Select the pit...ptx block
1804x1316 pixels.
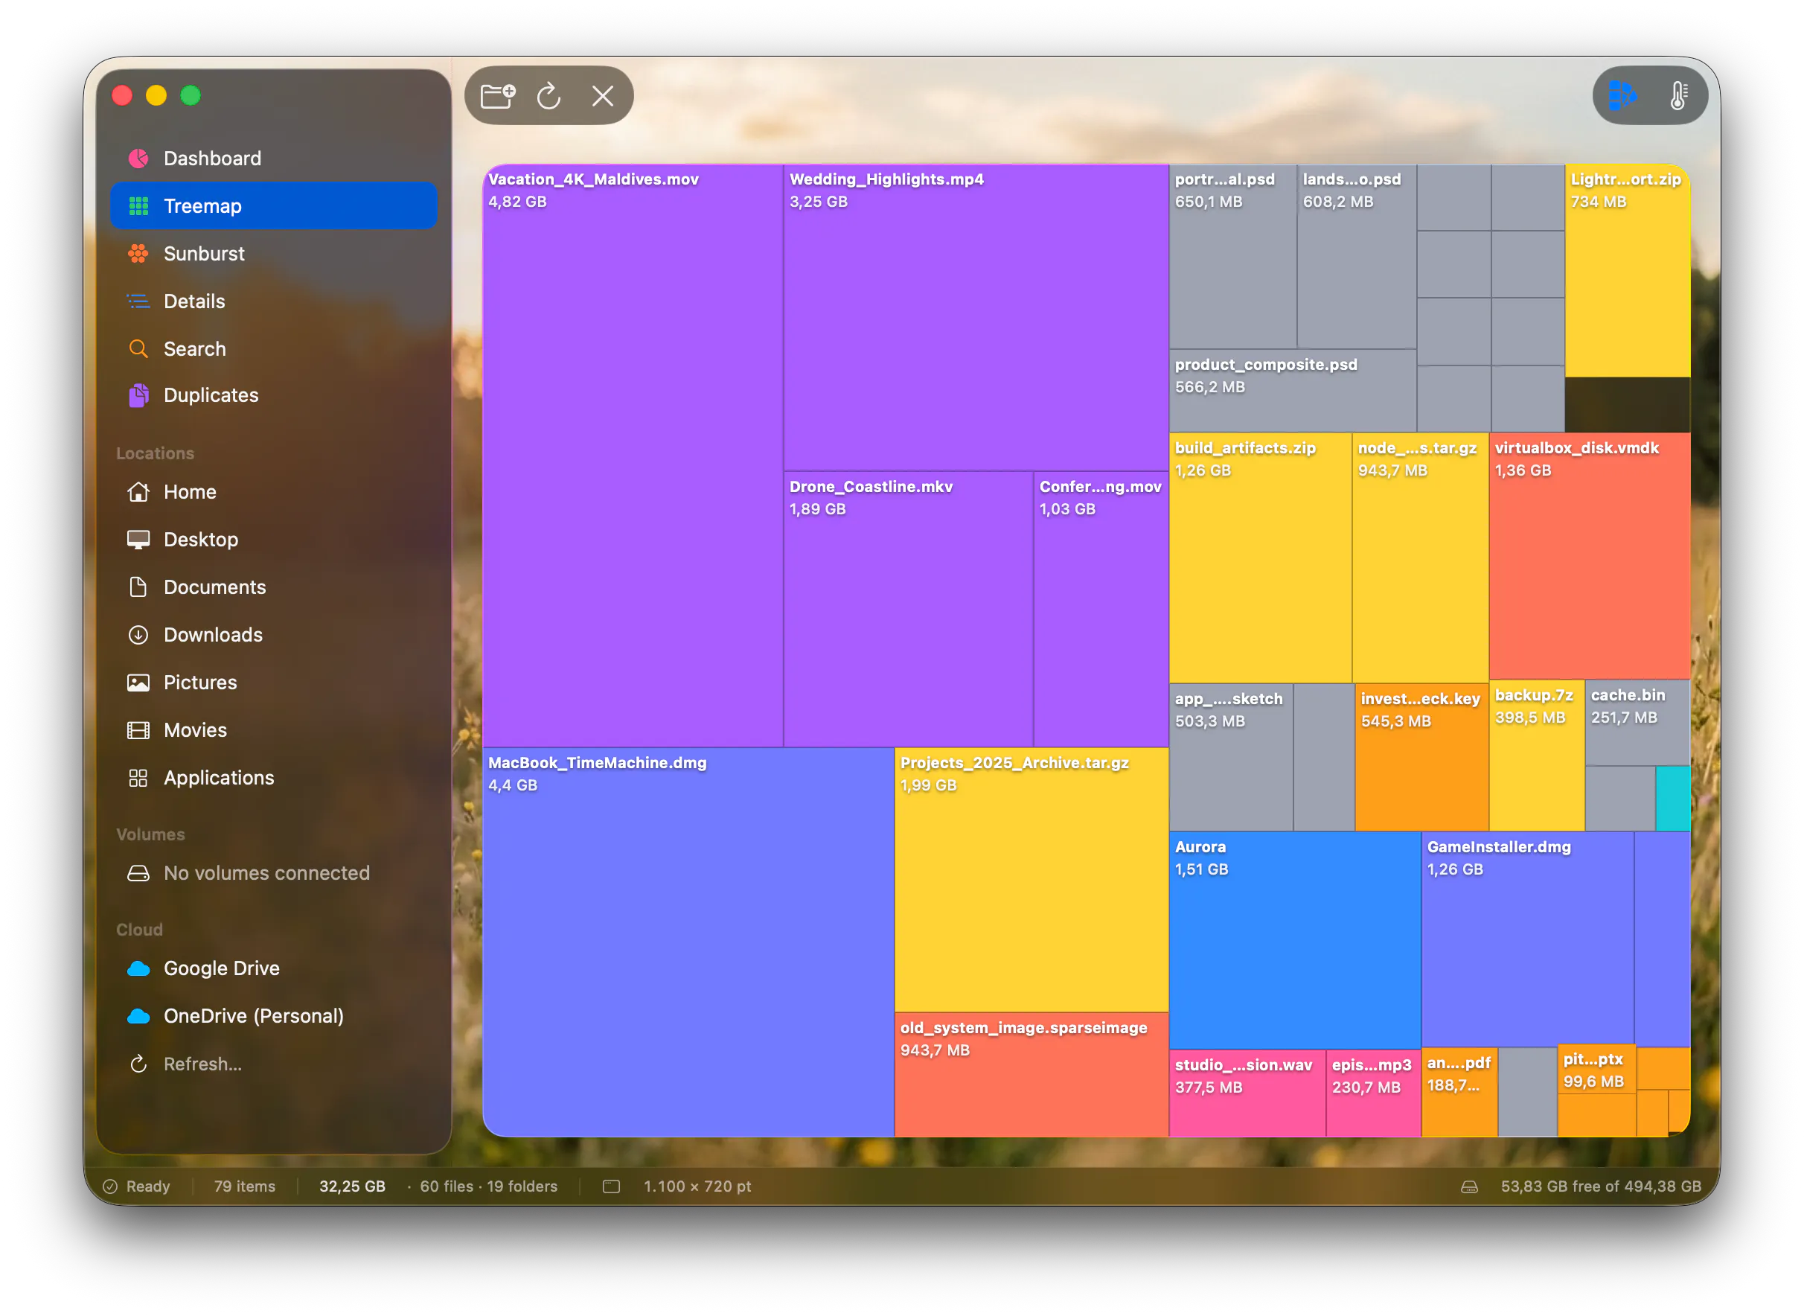[1597, 1070]
